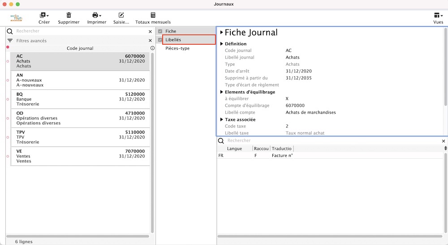Collapse the Définition section
This screenshot has width=448, height=245.
coord(221,44)
